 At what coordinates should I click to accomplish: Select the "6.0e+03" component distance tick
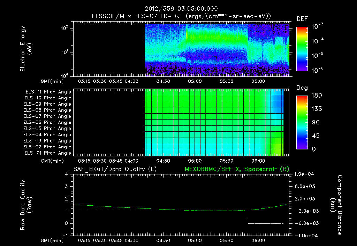[305, 186]
